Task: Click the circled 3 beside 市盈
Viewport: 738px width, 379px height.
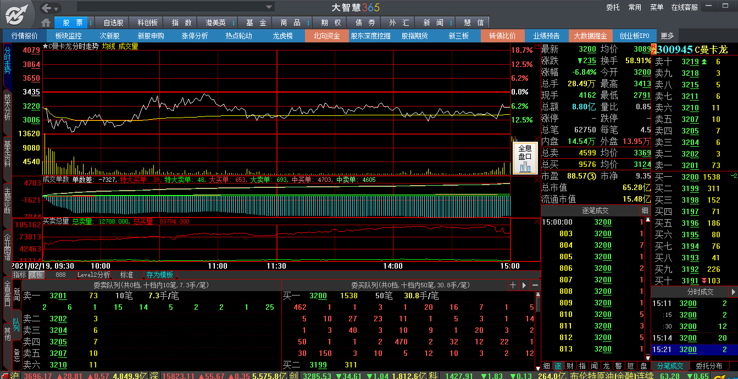Action: 592,176
